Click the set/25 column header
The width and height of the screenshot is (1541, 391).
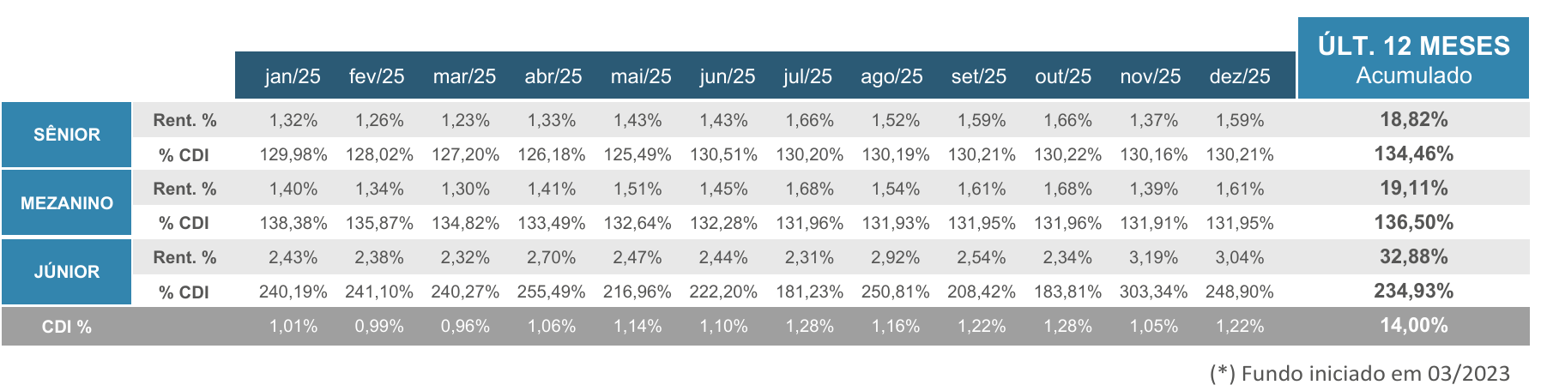(x=978, y=76)
